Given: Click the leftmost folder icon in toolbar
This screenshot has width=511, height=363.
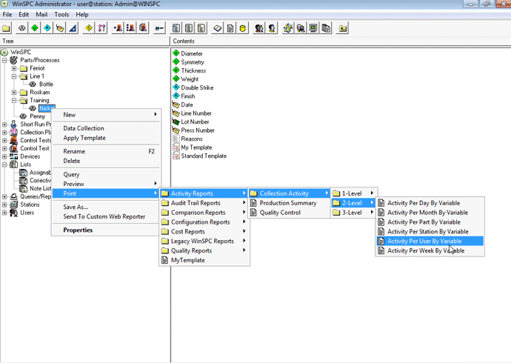Looking at the screenshot, I should (7, 28).
